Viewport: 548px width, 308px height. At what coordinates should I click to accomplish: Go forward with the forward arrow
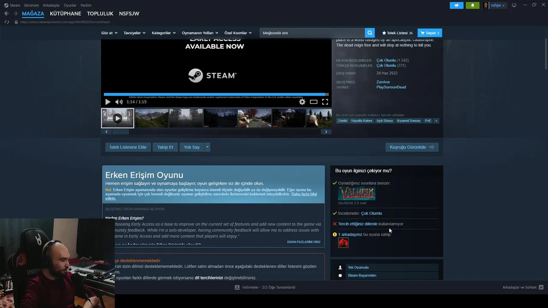click(15, 14)
